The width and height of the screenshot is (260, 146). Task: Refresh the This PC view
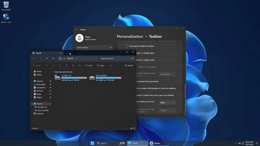pyautogui.click(x=53, y=59)
